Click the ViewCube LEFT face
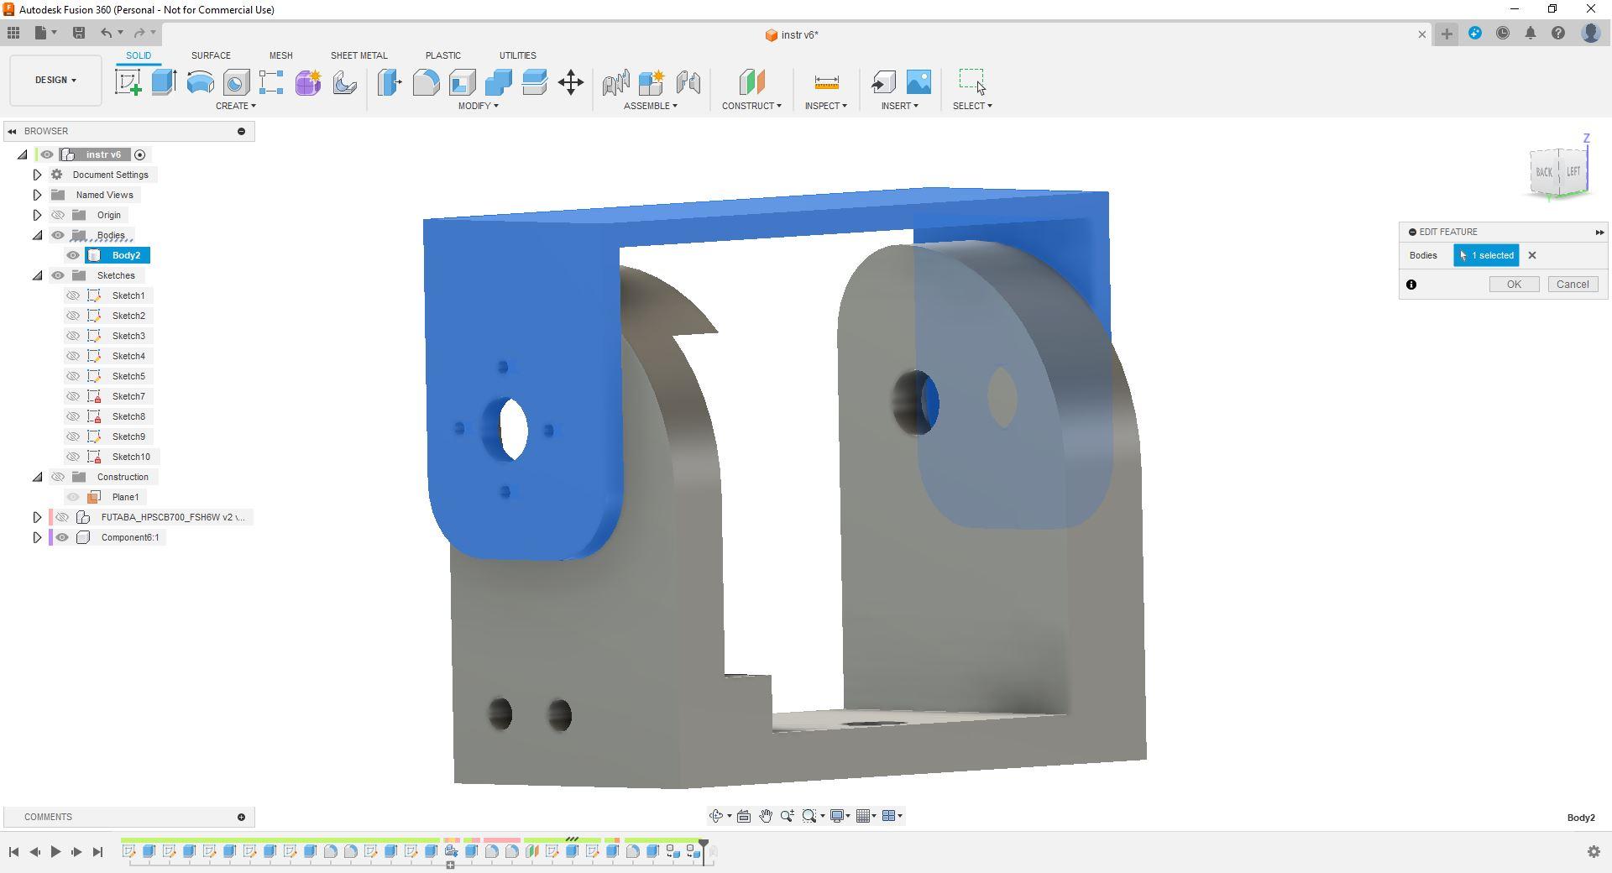This screenshot has width=1612, height=873. (x=1573, y=172)
